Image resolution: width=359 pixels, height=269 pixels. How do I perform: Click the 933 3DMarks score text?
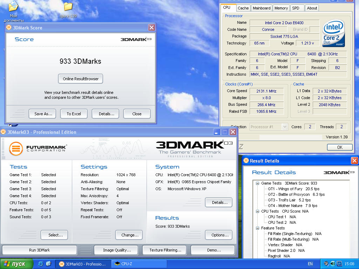[80, 61]
